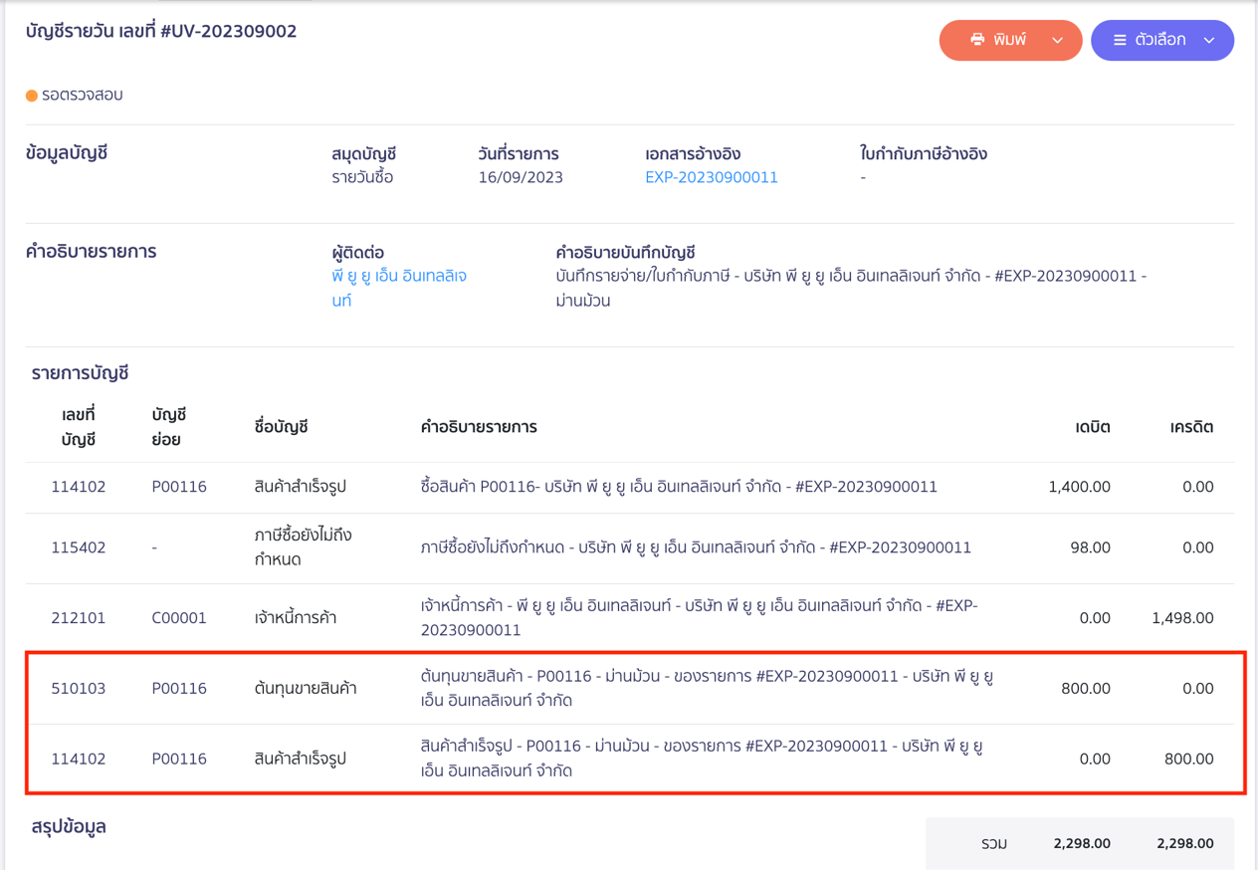Click the ชื่อบัญชี column header
The image size is (1258, 870).
coord(281,427)
